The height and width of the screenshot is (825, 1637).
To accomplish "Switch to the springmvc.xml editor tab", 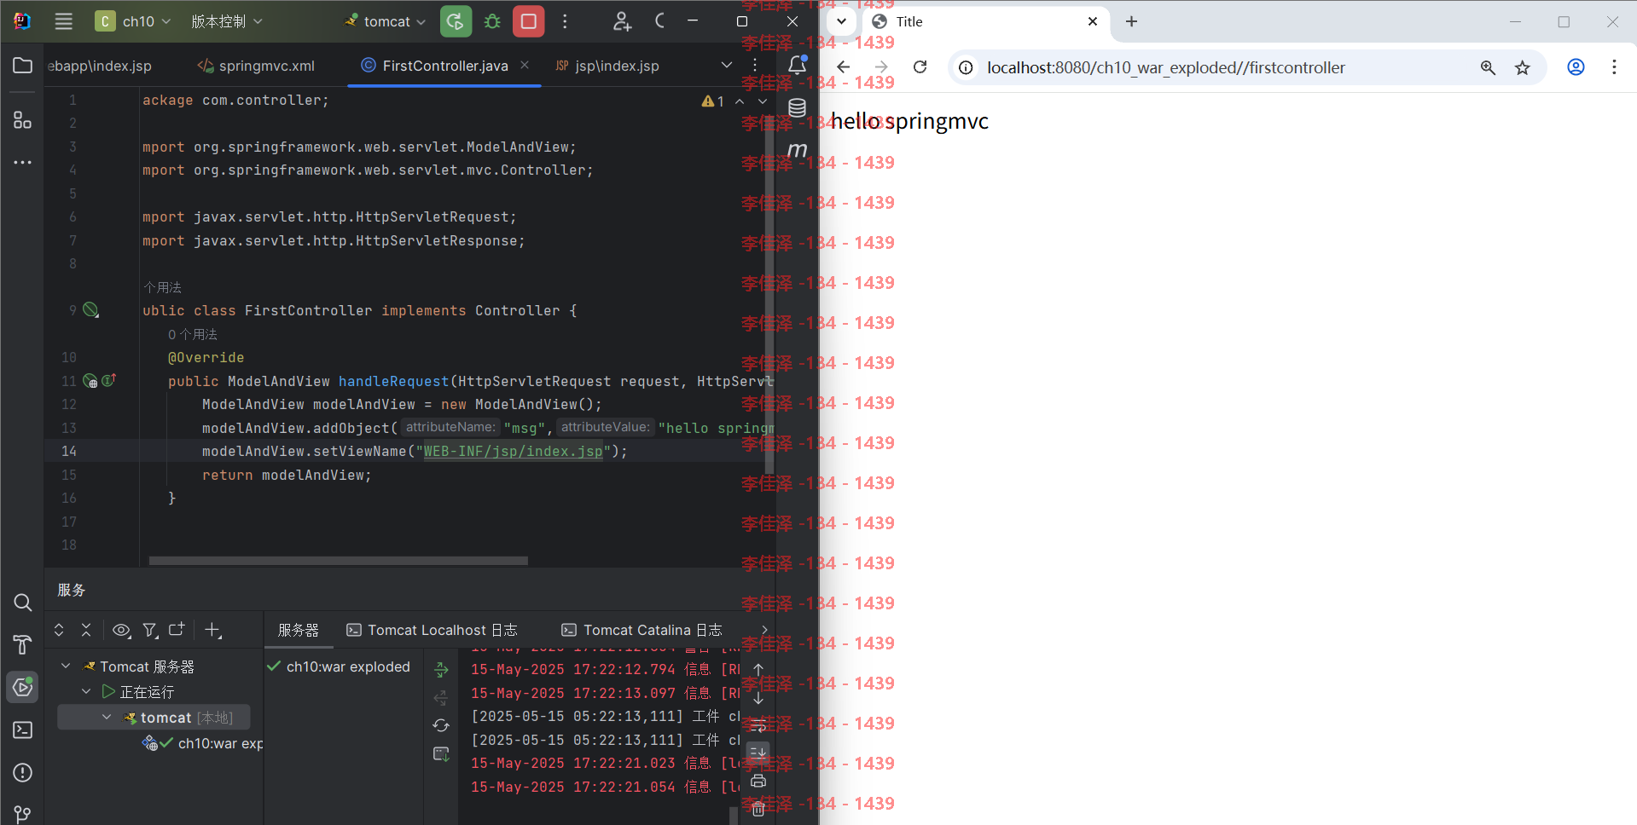I will point(257,66).
